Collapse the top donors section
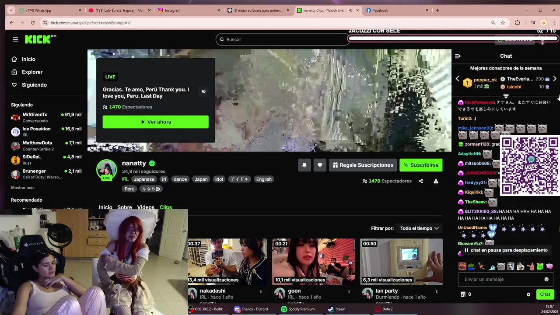This screenshot has width=560, height=315. pos(506,96)
